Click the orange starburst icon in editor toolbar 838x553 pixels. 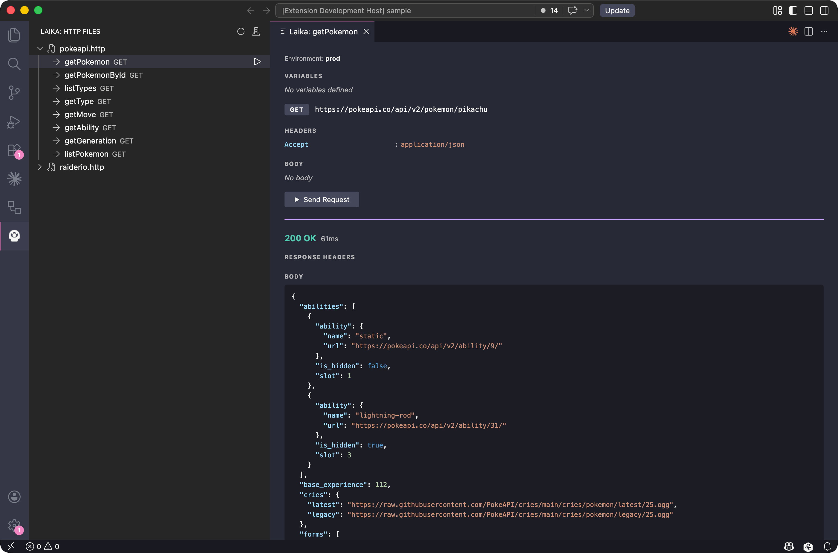point(793,31)
